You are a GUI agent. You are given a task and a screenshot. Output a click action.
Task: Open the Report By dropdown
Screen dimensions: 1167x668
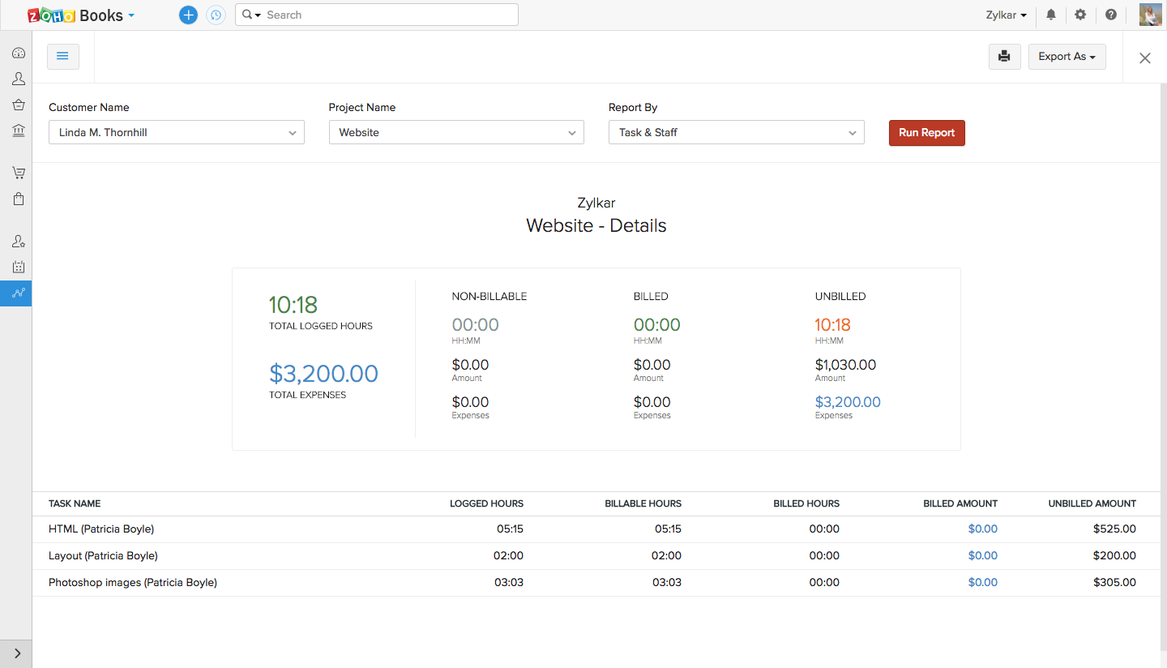[736, 132]
